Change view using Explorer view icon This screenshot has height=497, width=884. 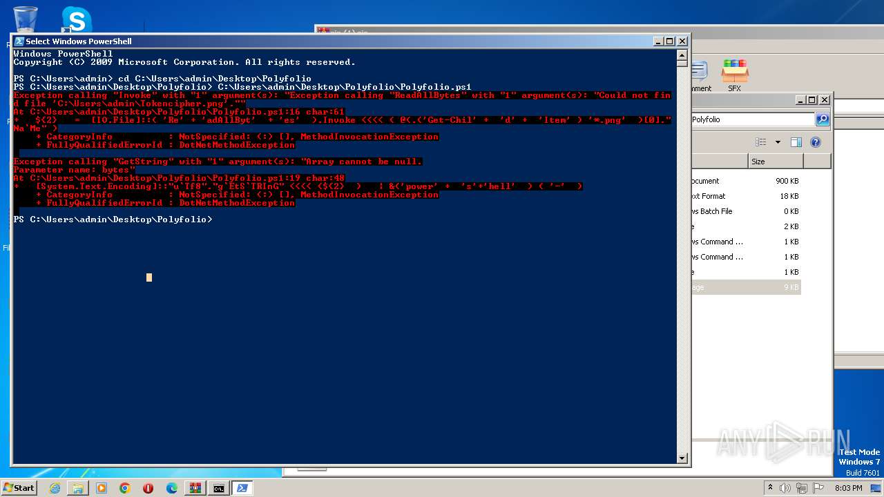pyautogui.click(x=760, y=142)
